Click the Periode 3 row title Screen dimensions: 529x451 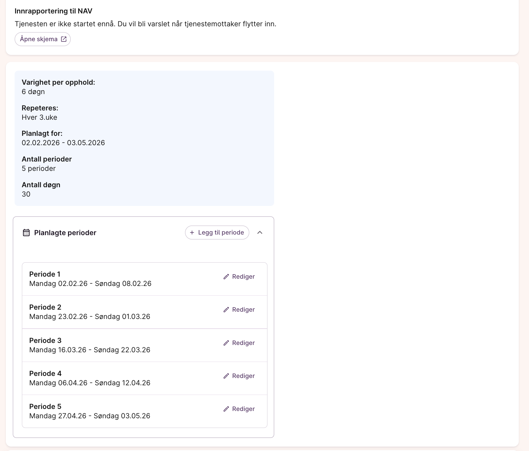click(x=45, y=341)
